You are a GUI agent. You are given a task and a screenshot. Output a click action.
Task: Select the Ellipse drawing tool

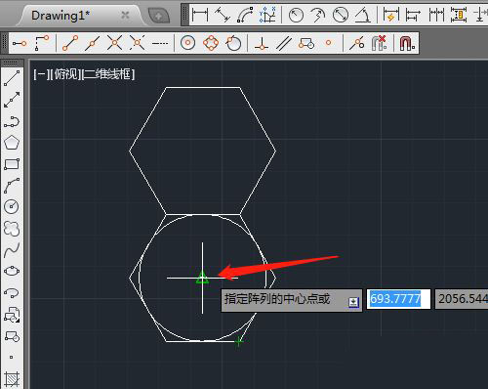12,271
